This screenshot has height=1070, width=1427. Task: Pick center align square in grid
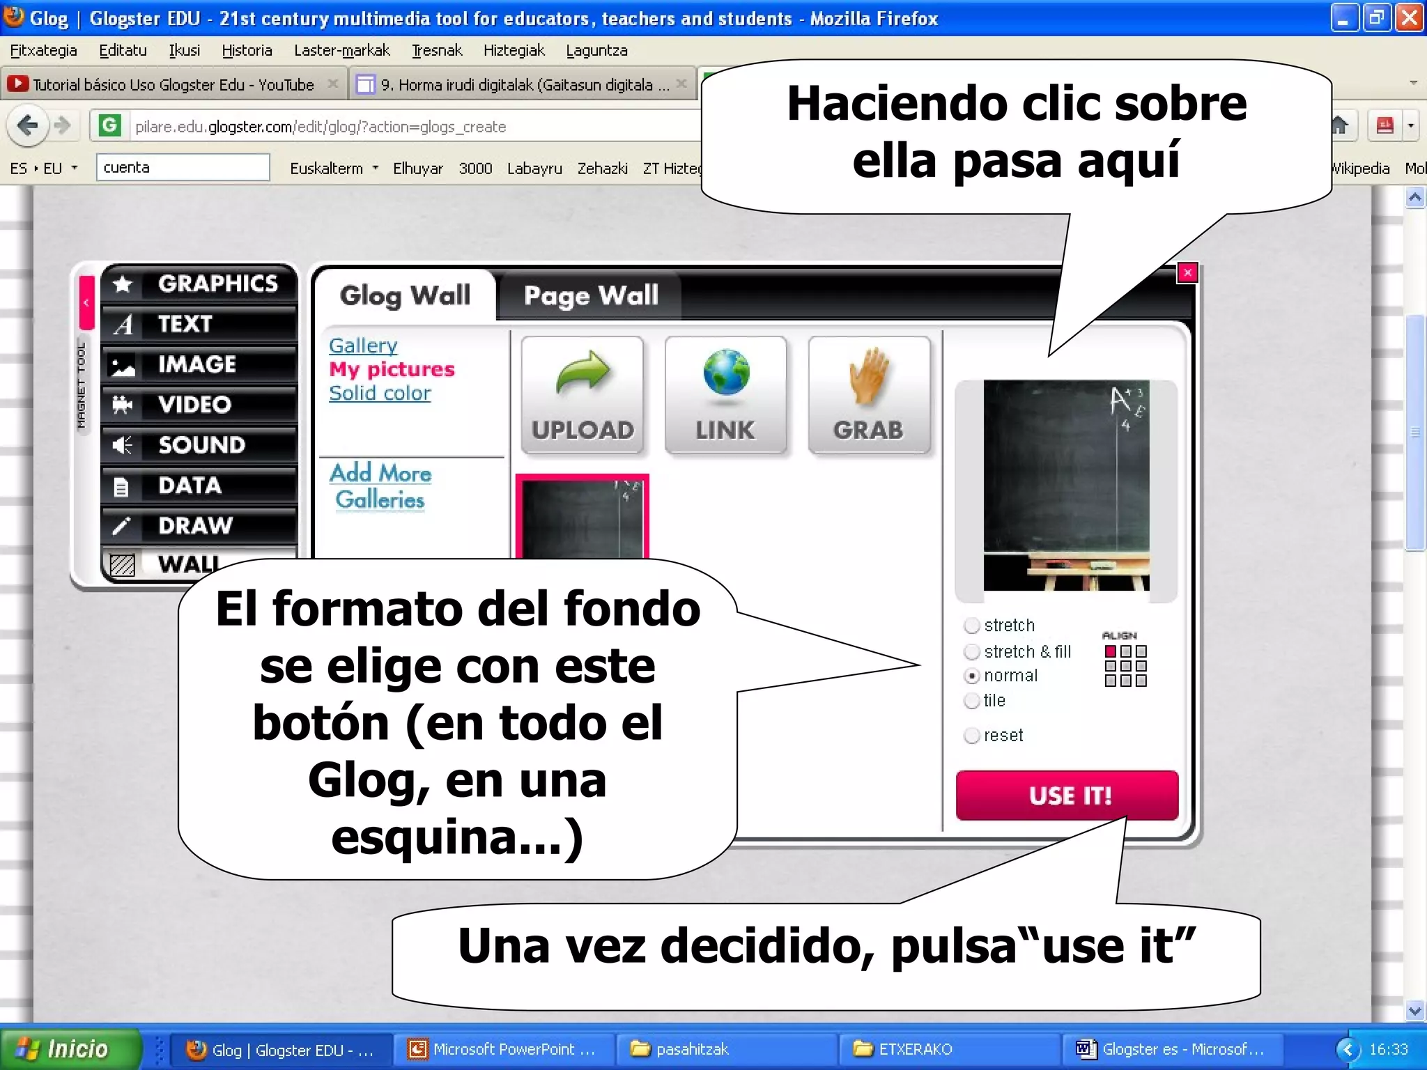click(1126, 666)
